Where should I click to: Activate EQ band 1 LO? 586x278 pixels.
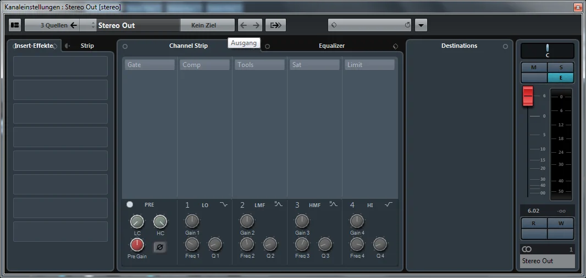click(187, 205)
